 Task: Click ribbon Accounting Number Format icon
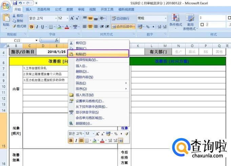coord(140,27)
